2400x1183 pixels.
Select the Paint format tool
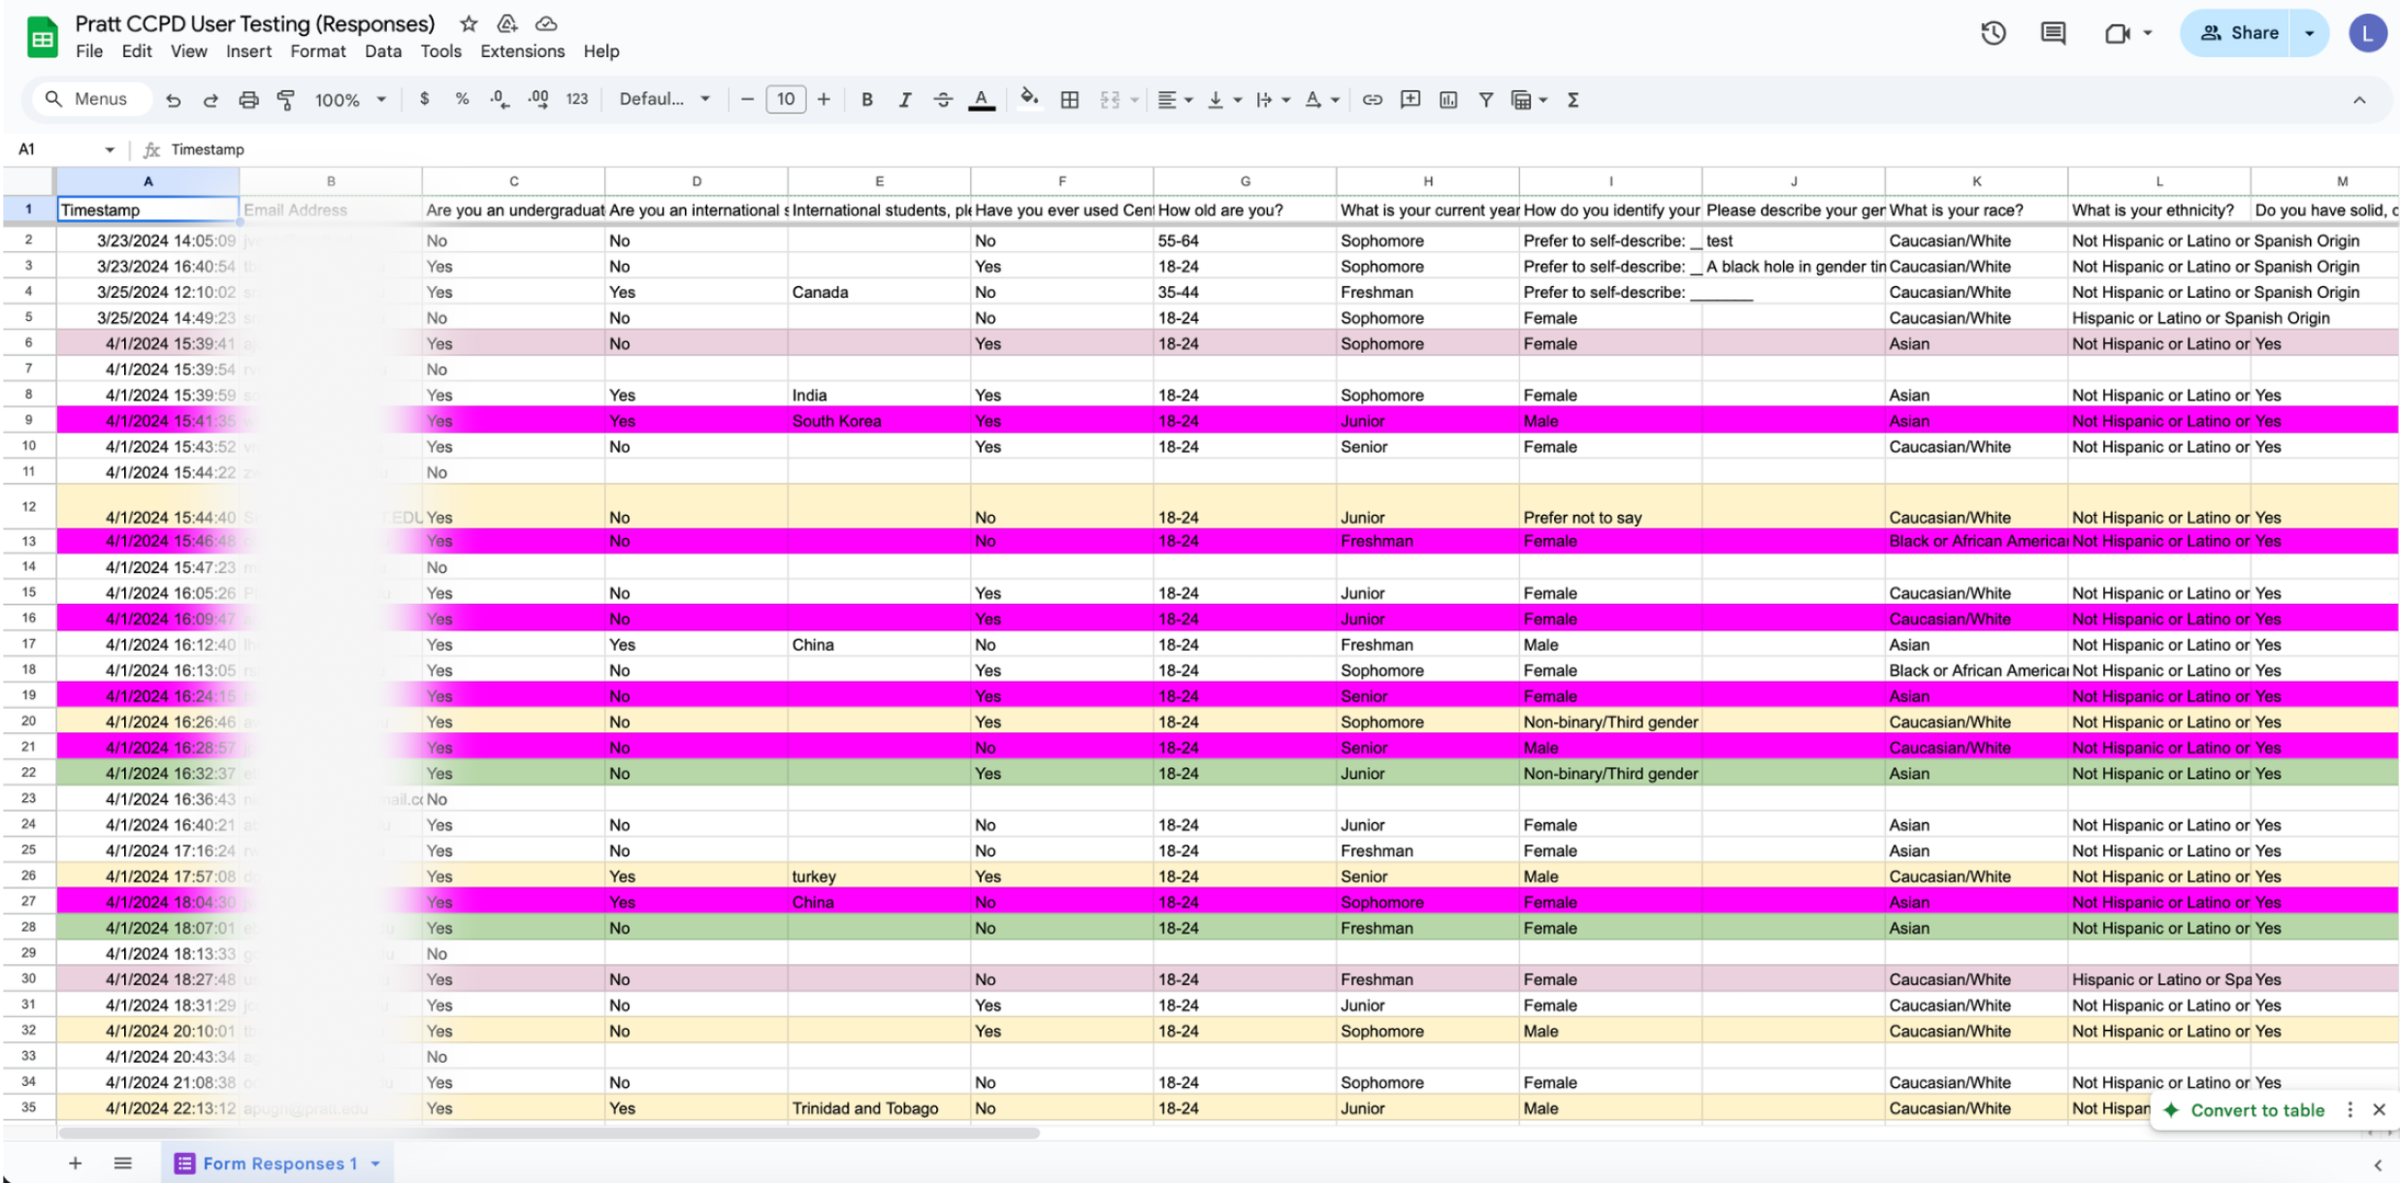[x=286, y=99]
